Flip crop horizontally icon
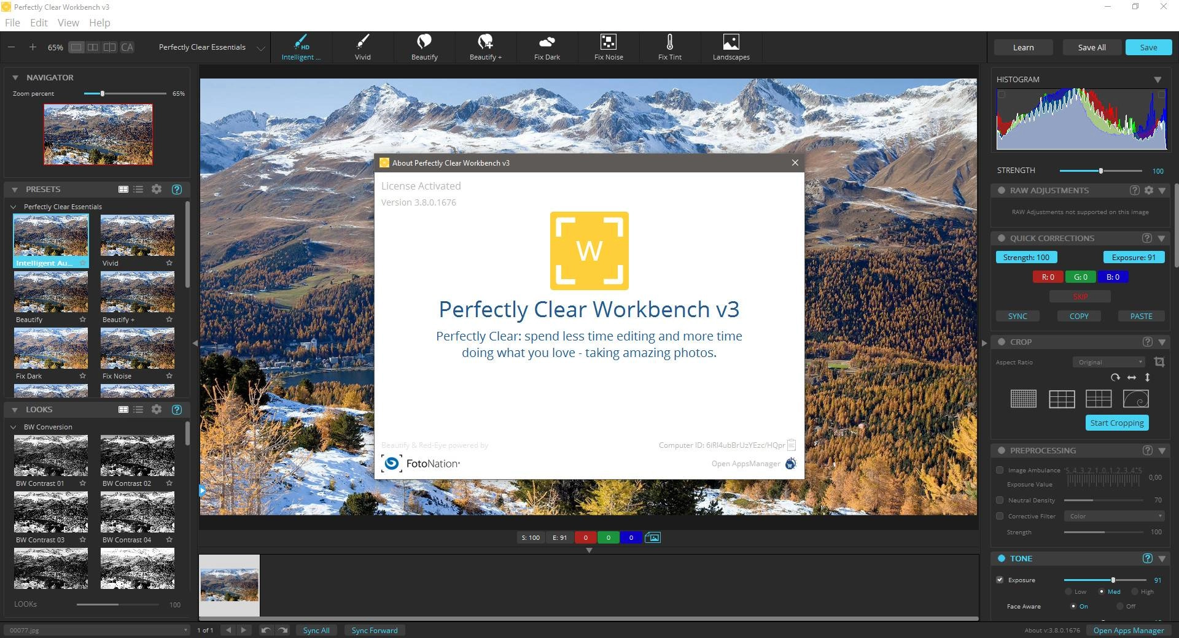1179x638 pixels. pyautogui.click(x=1132, y=377)
